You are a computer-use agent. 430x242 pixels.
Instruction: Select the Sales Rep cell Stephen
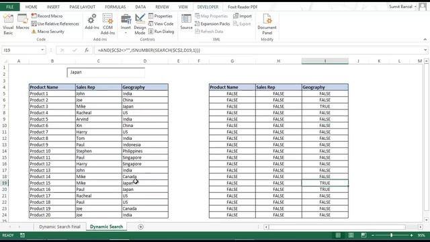coord(99,151)
